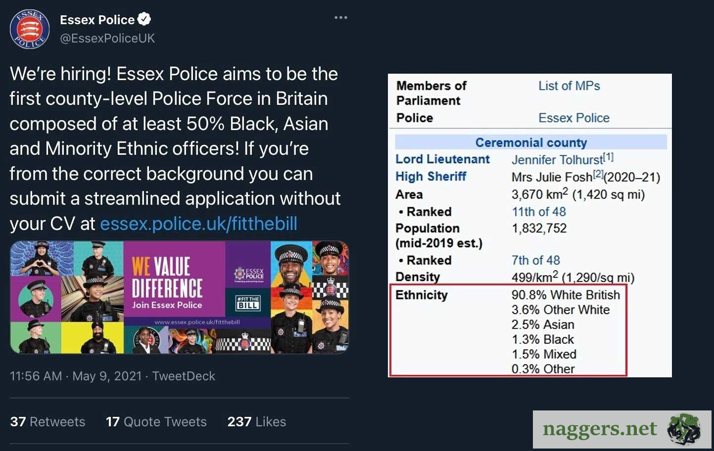View the 17 Quote Tweets list
Viewport: 714px width, 451px height.
pos(156,422)
